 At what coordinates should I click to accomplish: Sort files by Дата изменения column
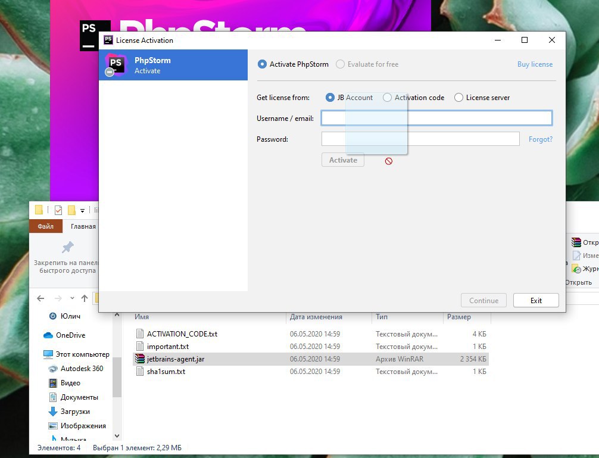316,317
